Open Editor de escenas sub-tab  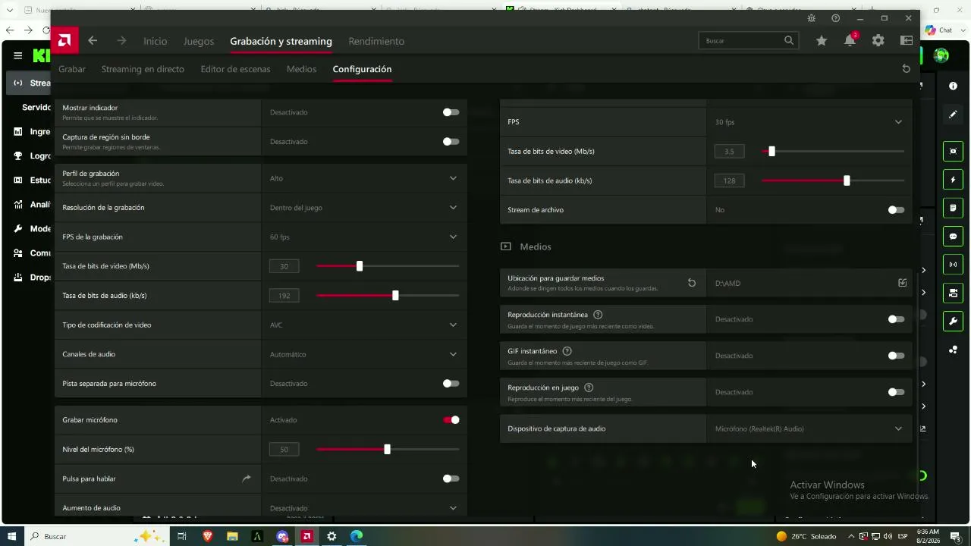(x=235, y=69)
